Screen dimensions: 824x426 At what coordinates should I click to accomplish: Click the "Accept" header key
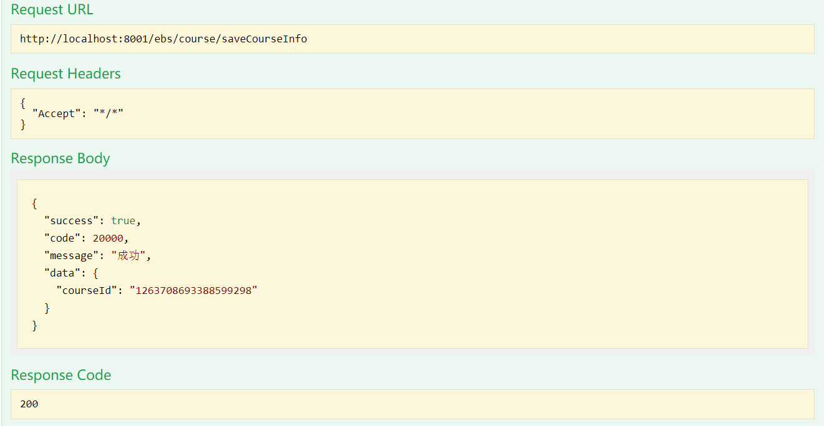click(x=57, y=113)
